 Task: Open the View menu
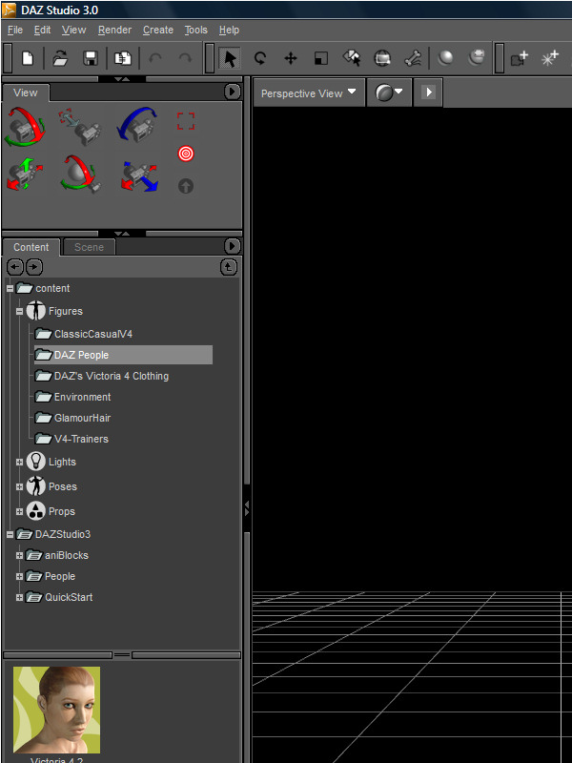coord(74,31)
